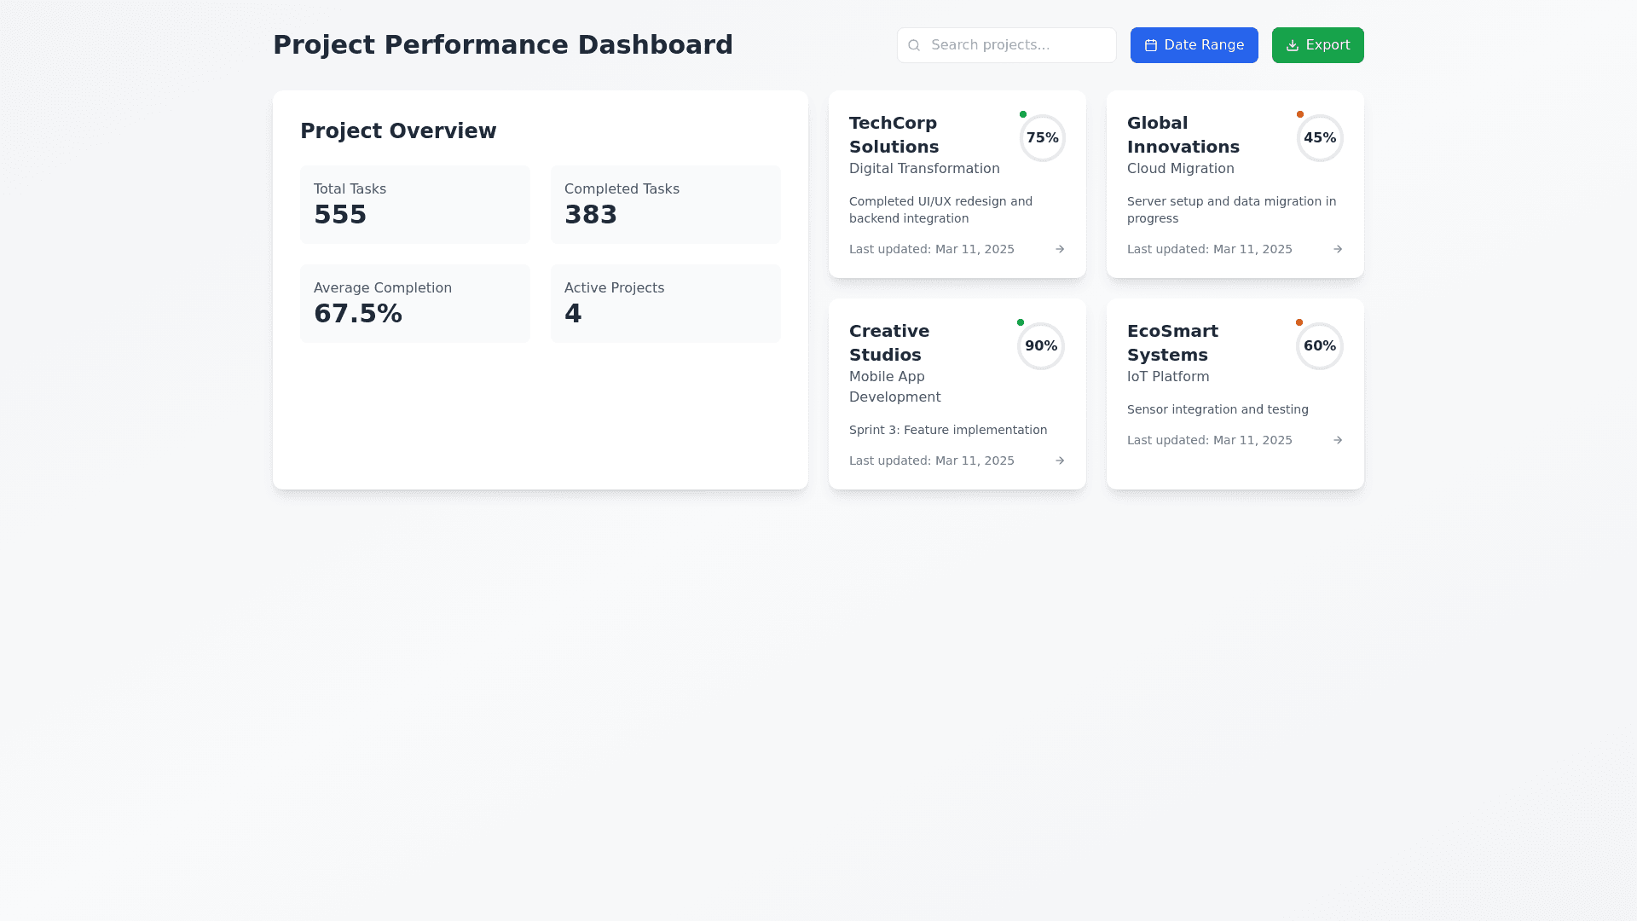Click the 75% progress ring
The image size is (1637, 921).
point(1043,138)
